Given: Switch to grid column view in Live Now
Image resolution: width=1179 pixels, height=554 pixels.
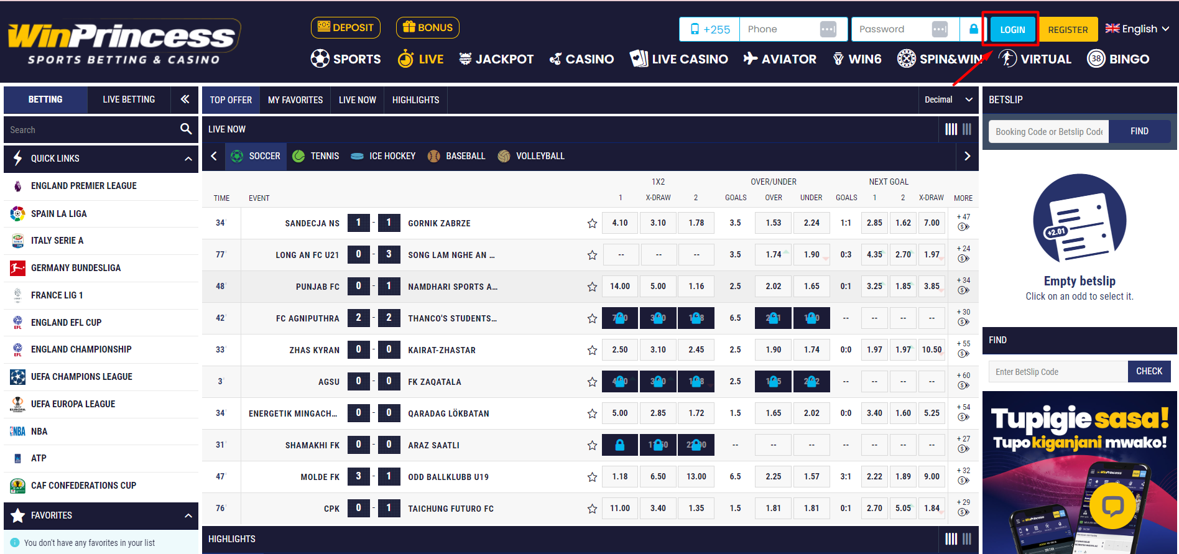Looking at the screenshot, I should (x=951, y=129).
